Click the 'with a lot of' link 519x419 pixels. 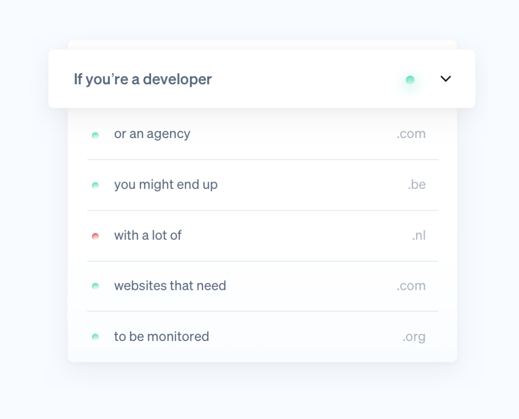tap(148, 236)
